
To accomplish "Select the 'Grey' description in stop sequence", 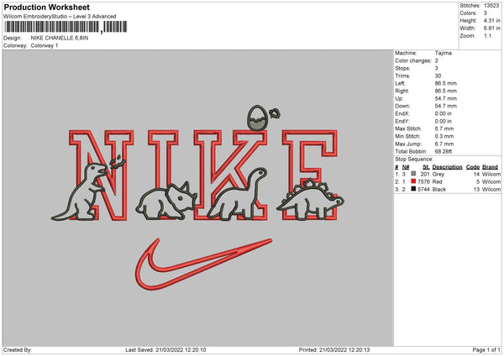I will (438, 174).
